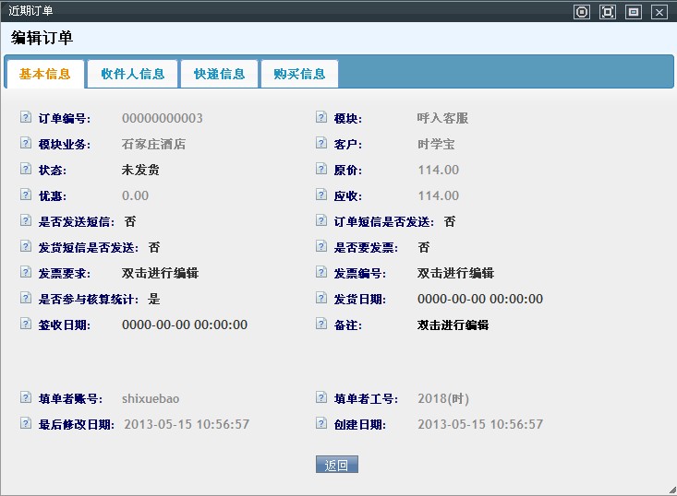677x496 pixels.
Task: Click the help icon beside 订单编号
Action: pos(25,118)
